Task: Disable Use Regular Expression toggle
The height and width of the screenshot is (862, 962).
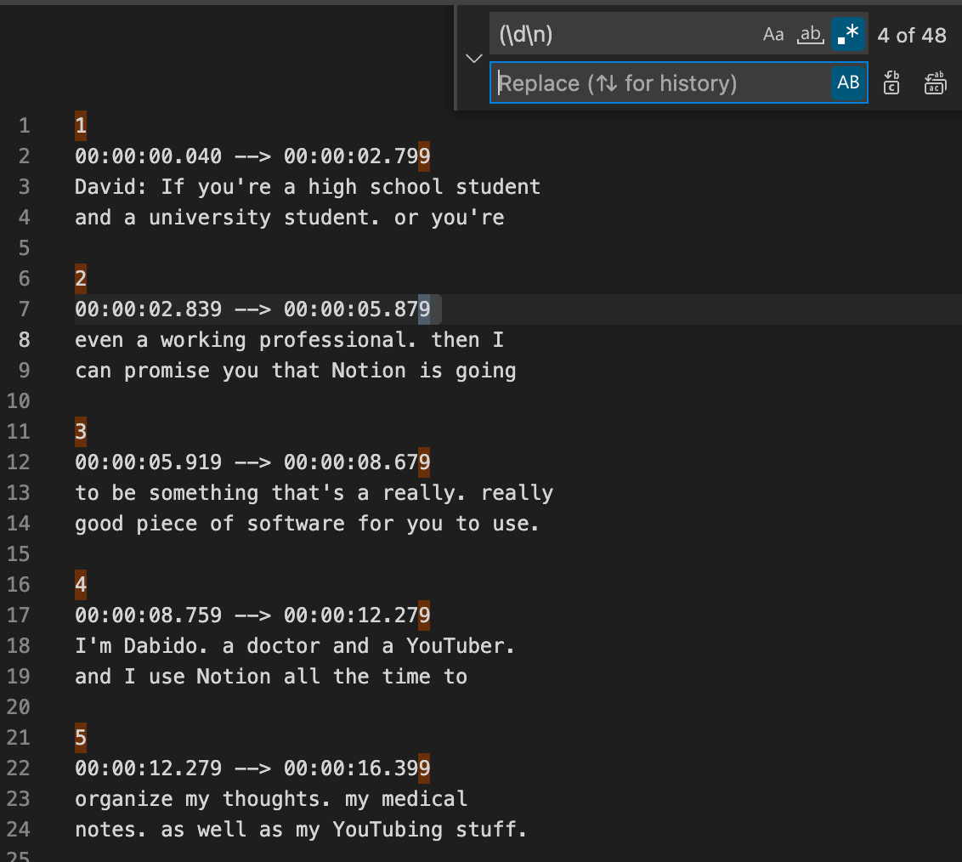Action: 848,34
